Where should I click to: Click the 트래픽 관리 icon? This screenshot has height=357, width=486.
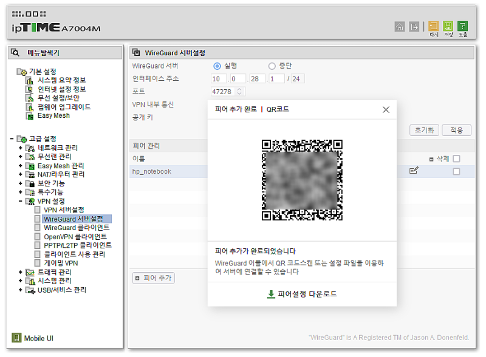tap(30, 273)
